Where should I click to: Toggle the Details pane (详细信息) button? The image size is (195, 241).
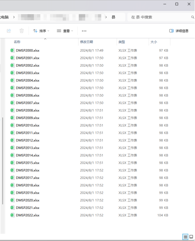coord(179,31)
